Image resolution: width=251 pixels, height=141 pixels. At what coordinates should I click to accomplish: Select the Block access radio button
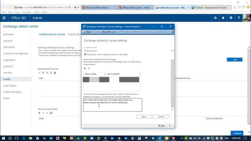(x=85, y=51)
